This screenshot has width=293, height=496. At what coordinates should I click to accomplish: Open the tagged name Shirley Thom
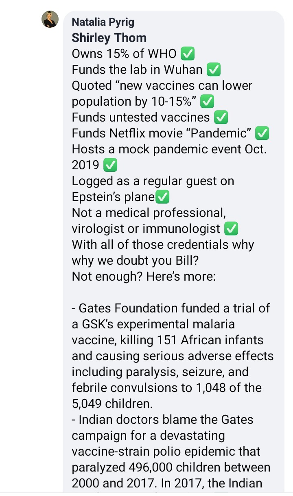109,38
